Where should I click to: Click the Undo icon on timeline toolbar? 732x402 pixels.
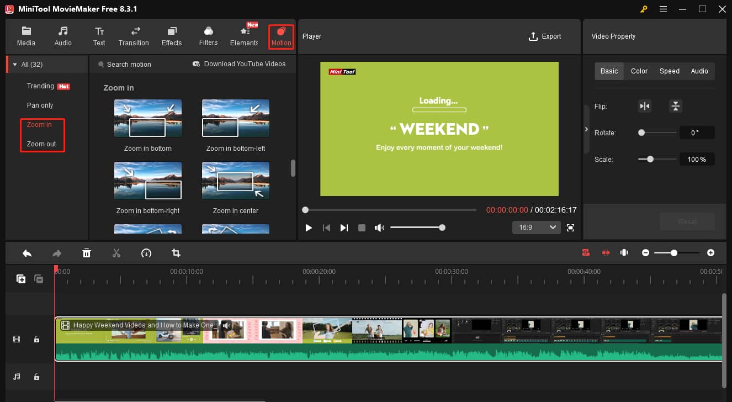click(27, 252)
